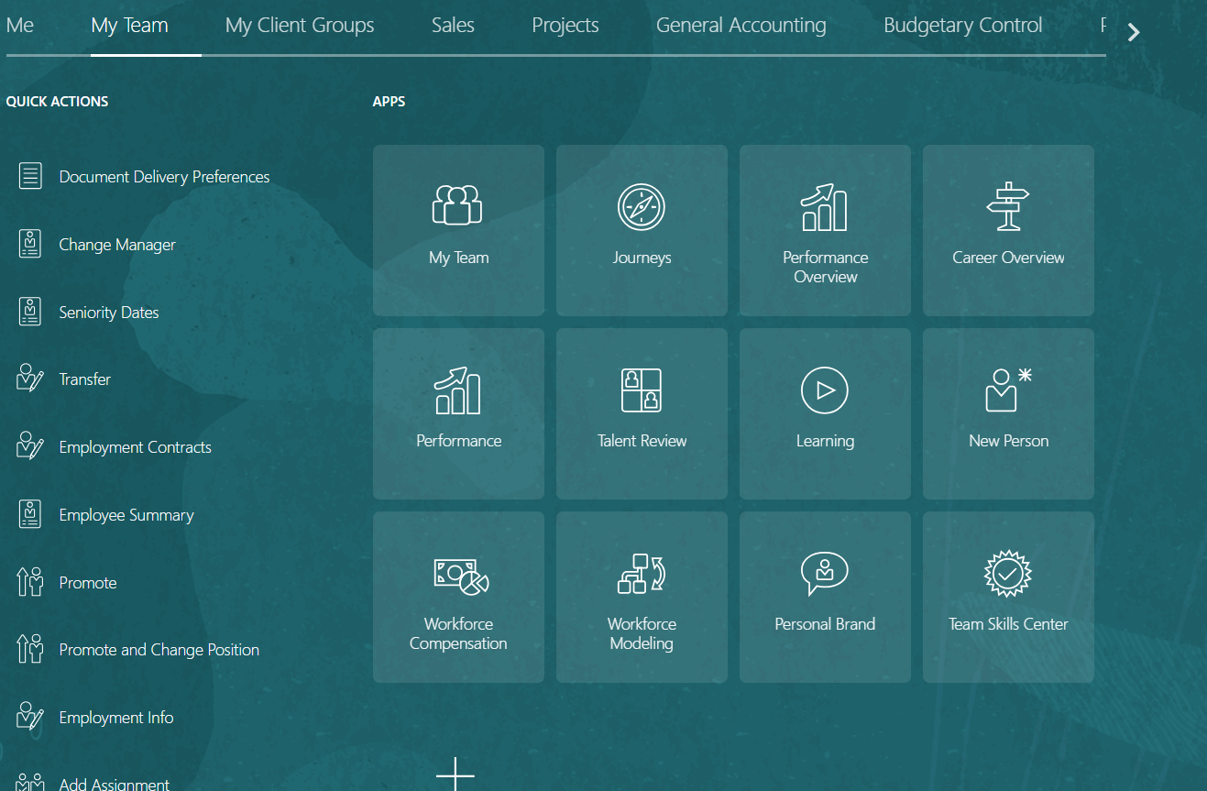Click the Transfer quick action icon
This screenshot has width=1207, height=791.
coord(30,379)
